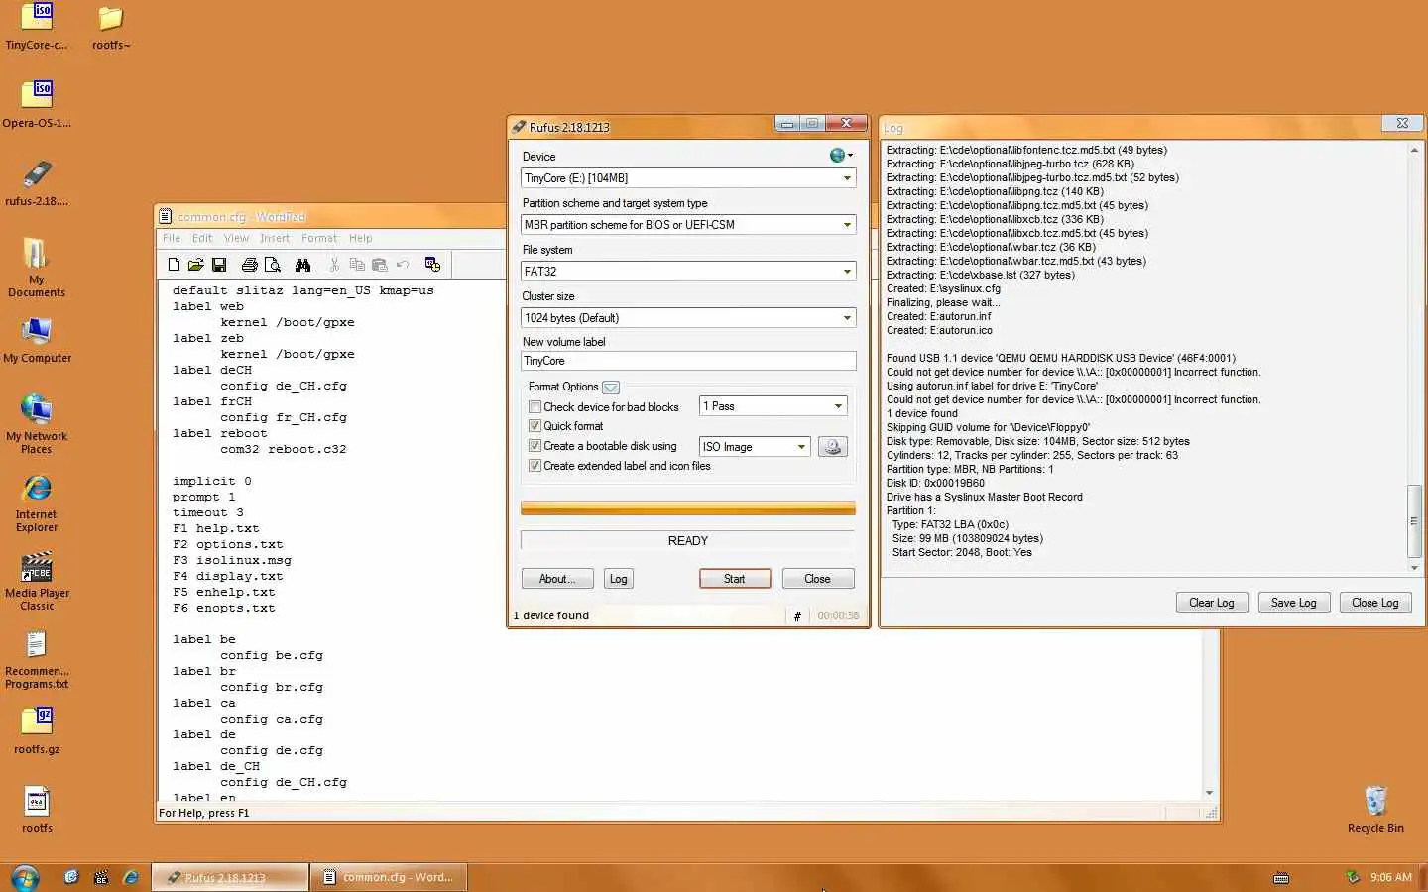Click the Date/Time insert icon in WordPad
This screenshot has width=1428, height=892.
[x=432, y=265]
